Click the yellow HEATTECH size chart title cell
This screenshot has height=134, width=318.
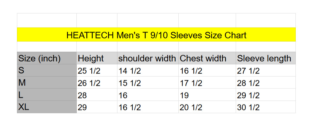pyautogui.click(x=156, y=35)
